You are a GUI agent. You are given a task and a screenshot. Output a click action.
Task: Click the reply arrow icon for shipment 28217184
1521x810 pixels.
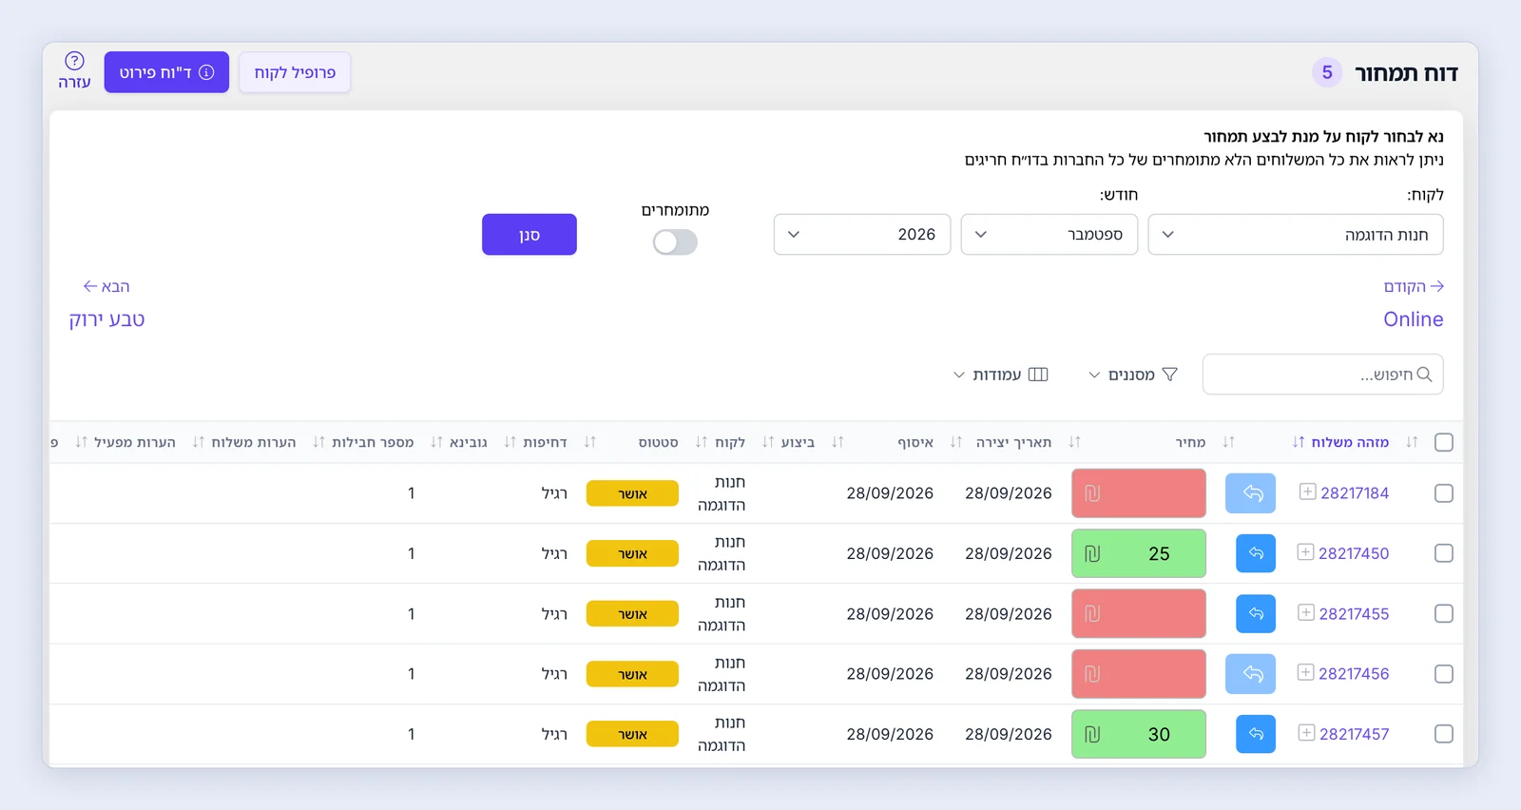tap(1250, 493)
